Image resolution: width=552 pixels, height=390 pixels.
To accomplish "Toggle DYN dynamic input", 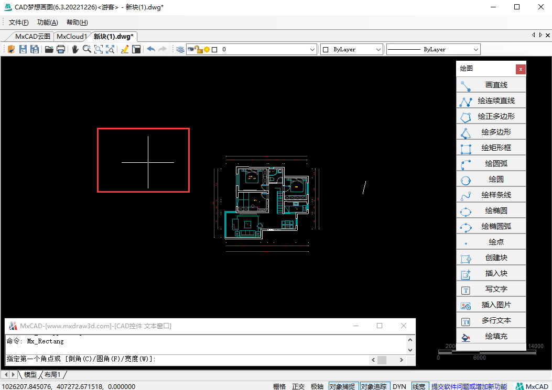I will coord(399,386).
